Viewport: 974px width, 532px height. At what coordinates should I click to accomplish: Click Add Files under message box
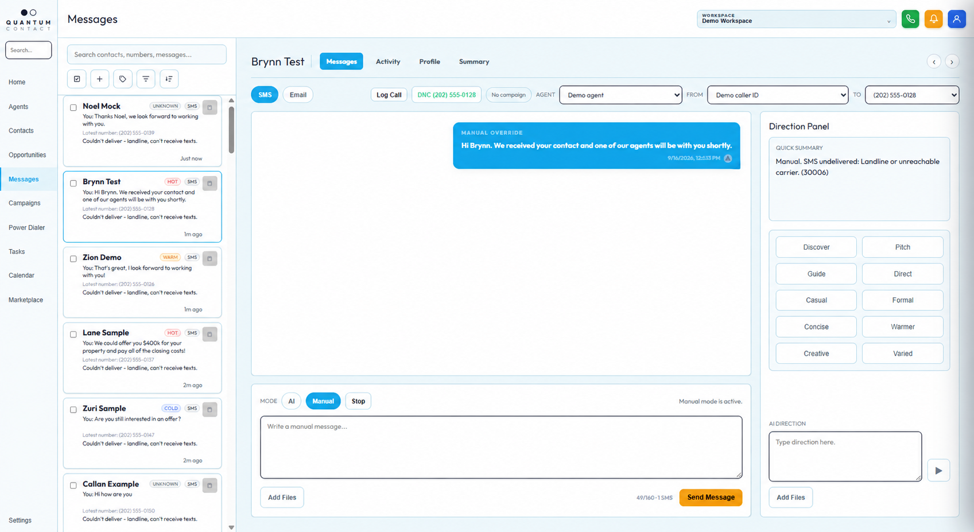[282, 498]
